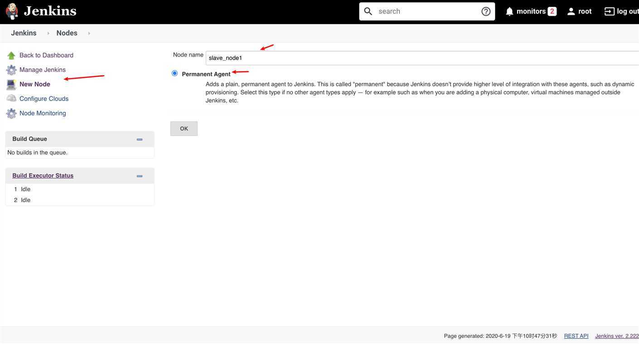
Task: Click the Permanent Agent label
Action: [x=206, y=74]
